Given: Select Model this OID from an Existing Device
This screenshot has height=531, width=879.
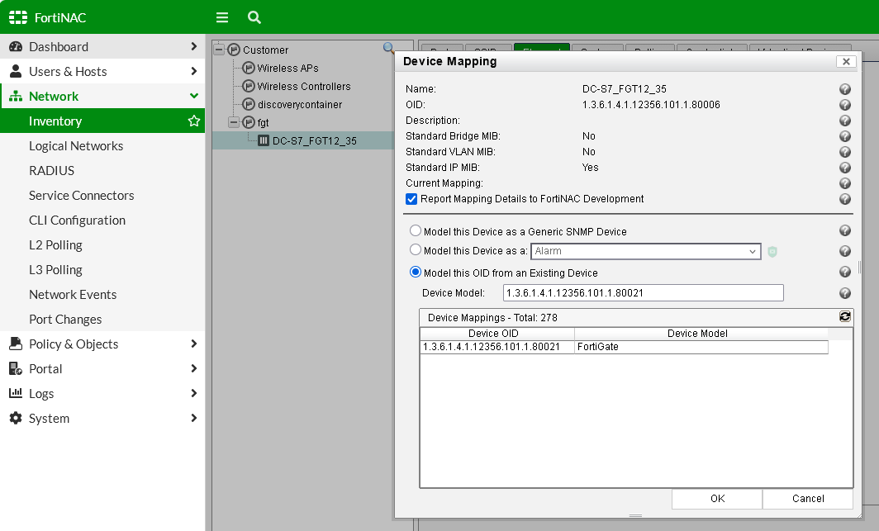Looking at the screenshot, I should pos(416,272).
